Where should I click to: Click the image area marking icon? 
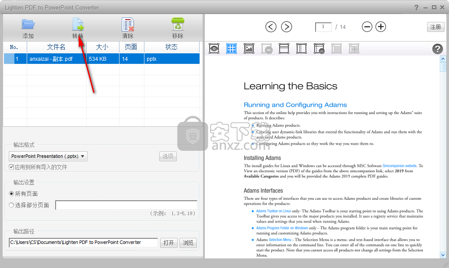tap(249, 49)
